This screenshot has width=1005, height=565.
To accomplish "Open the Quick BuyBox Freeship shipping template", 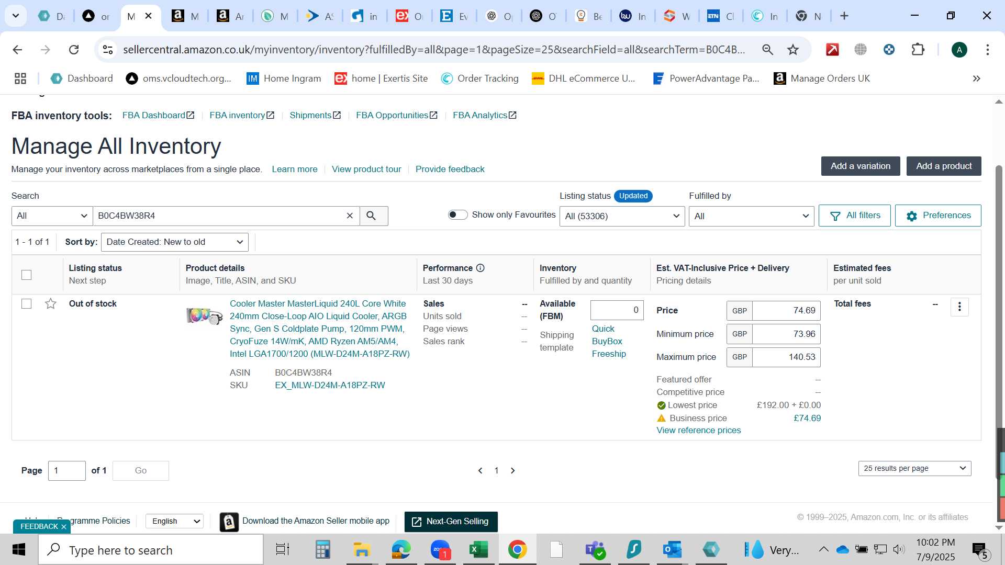I will [x=609, y=341].
